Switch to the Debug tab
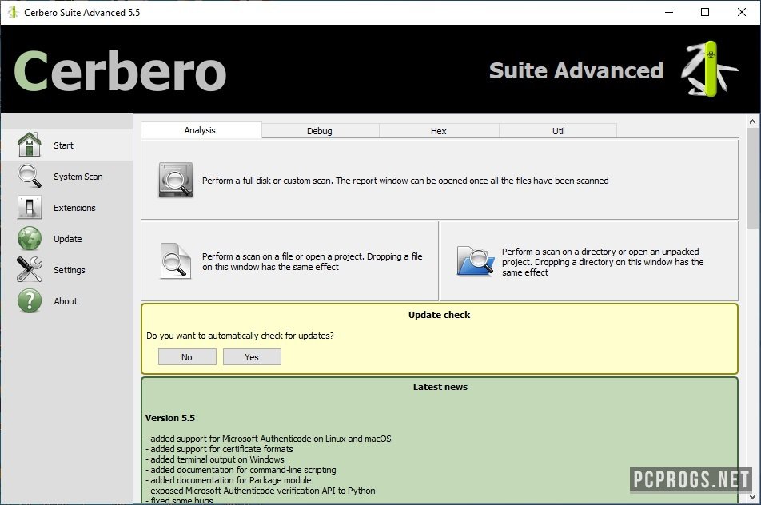 tap(320, 131)
